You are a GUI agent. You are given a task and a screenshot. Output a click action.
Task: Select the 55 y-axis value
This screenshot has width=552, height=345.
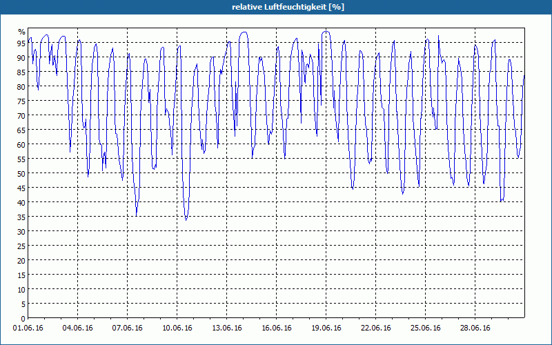click(x=21, y=159)
